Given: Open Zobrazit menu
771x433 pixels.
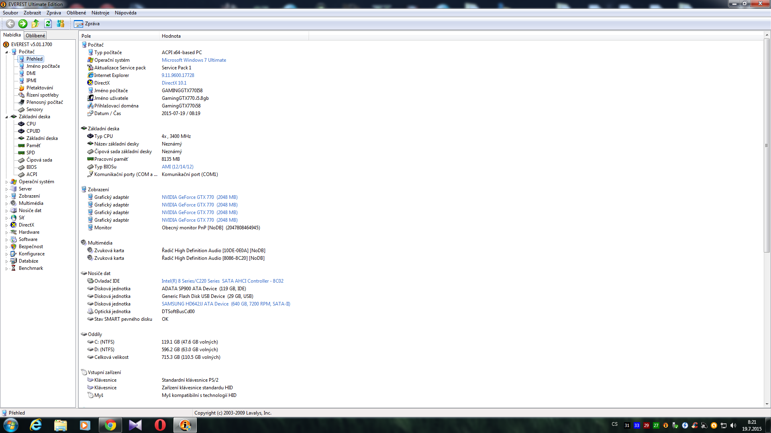Looking at the screenshot, I should pyautogui.click(x=32, y=13).
